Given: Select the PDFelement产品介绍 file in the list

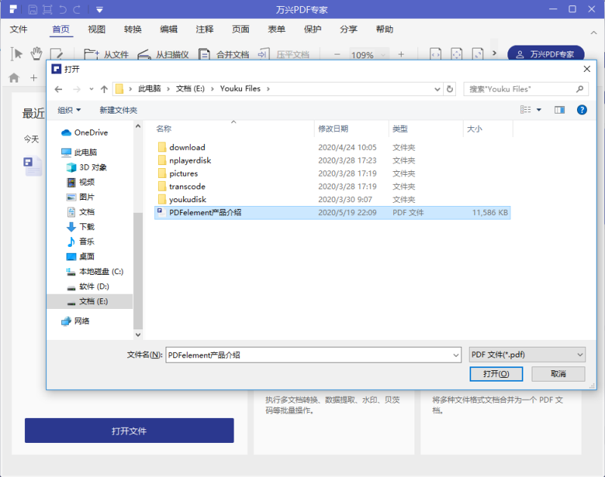Looking at the screenshot, I should point(204,213).
